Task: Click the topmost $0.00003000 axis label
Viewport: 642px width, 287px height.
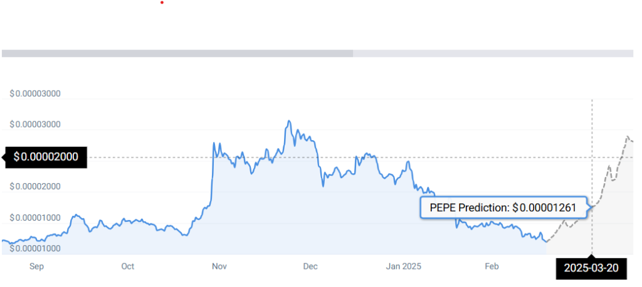Action: tap(35, 94)
